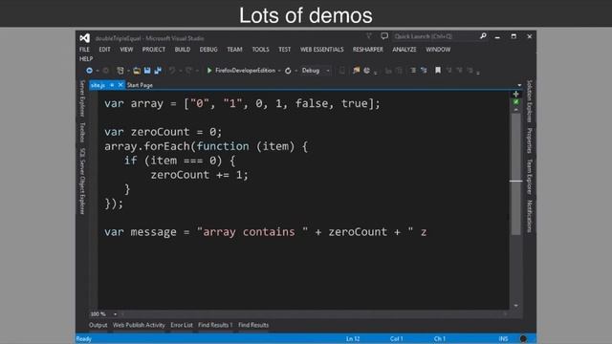
Task: Open the Web Publish Activity tab
Action: click(x=139, y=325)
